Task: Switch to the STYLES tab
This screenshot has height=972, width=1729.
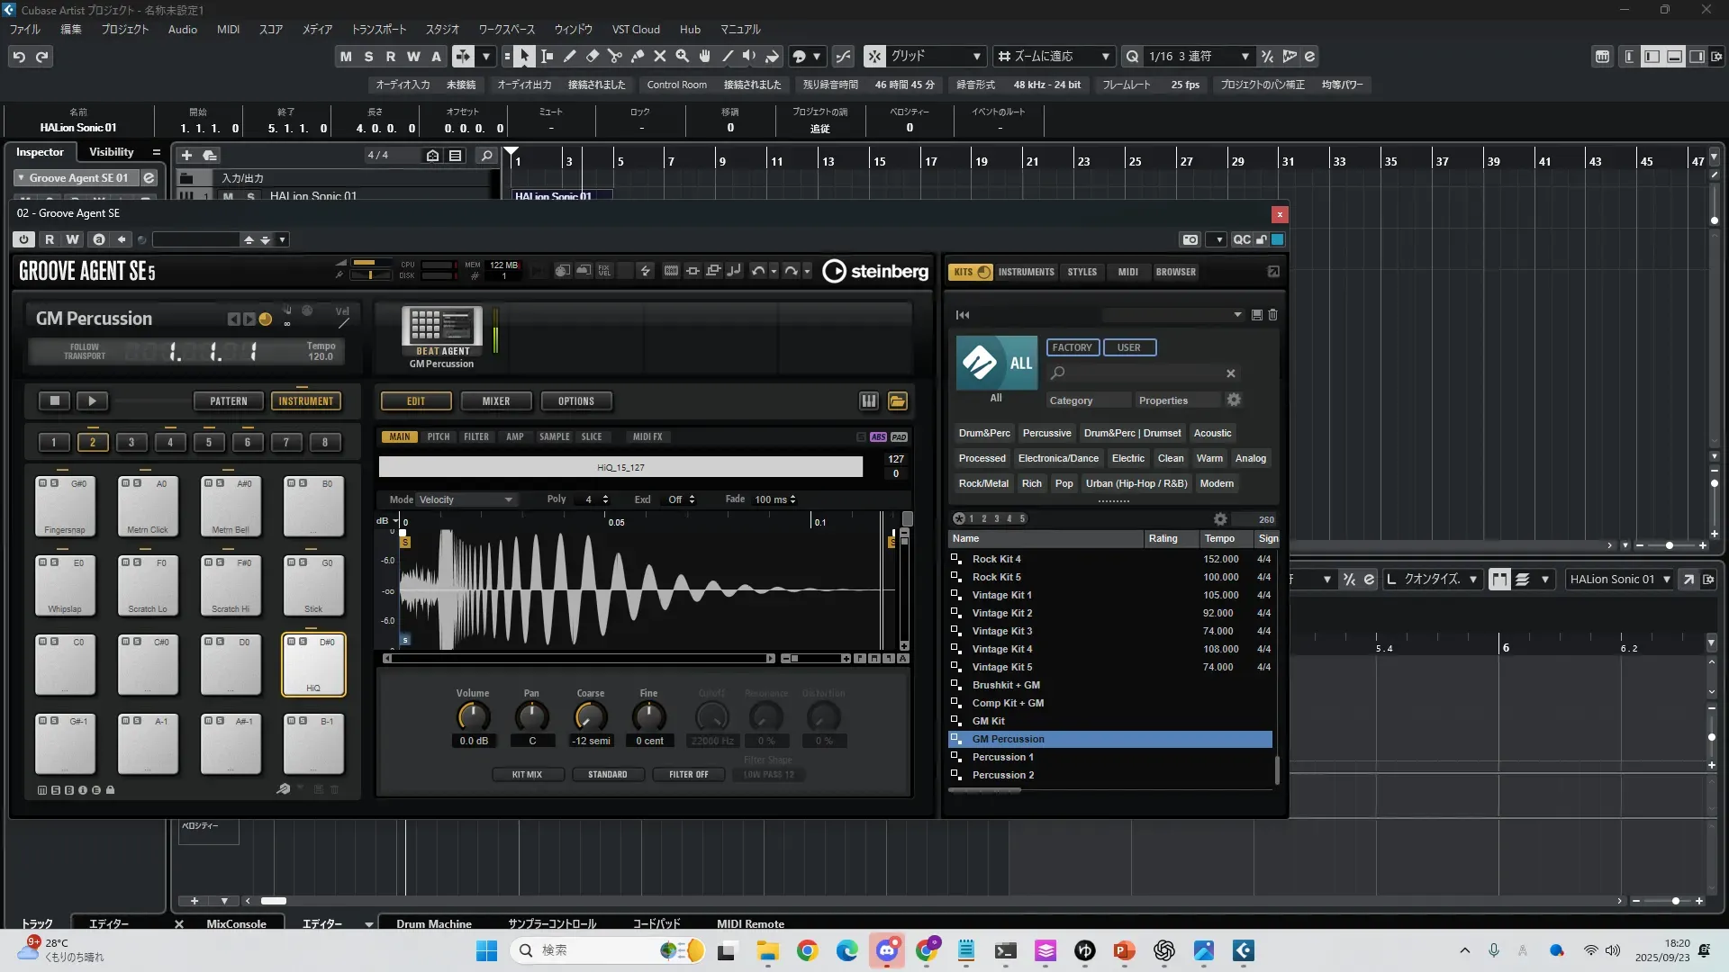Action: click(1082, 272)
